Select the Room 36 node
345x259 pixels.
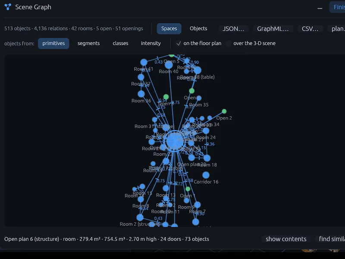pos(141,94)
